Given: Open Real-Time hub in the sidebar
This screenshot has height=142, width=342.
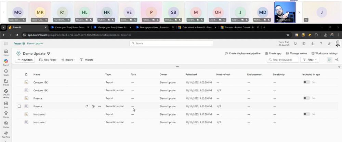Looking at the screenshot, I should tap(6, 135).
